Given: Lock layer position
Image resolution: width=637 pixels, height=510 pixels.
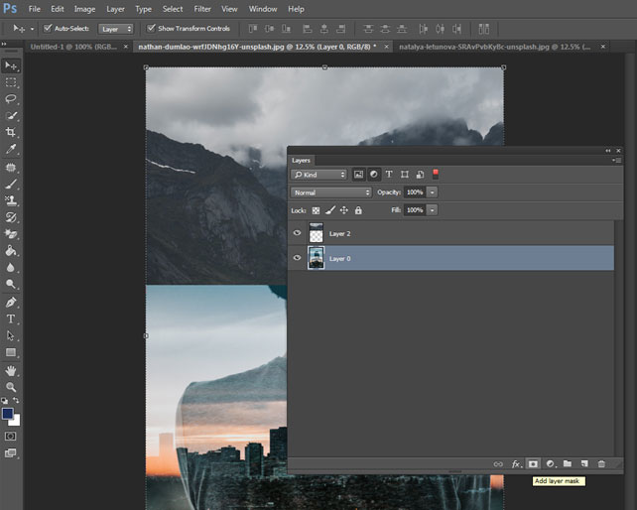Looking at the screenshot, I should [x=344, y=210].
